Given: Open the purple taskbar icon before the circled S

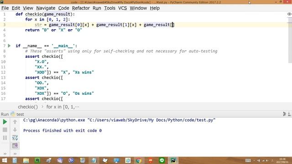Looking at the screenshot, I should tap(60, 160).
